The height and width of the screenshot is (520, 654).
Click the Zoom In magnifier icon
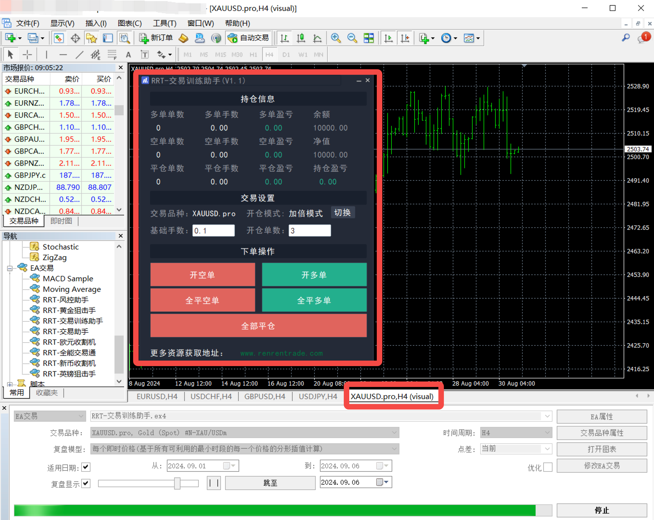pyautogui.click(x=336, y=38)
